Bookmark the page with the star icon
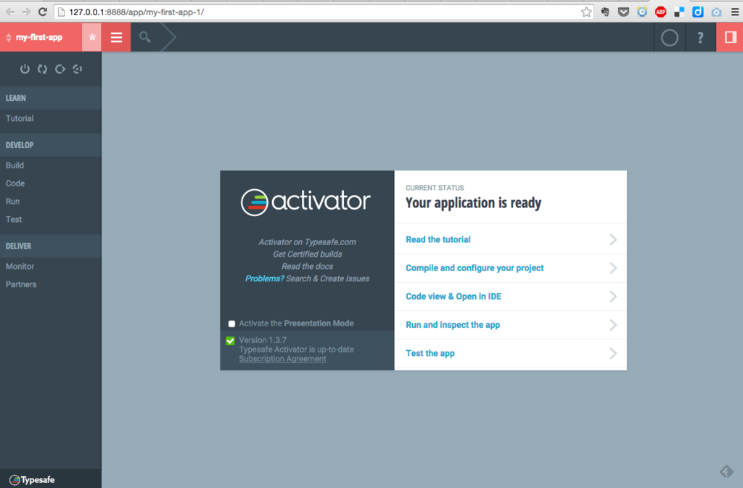Image resolution: width=743 pixels, height=488 pixels. tap(586, 12)
